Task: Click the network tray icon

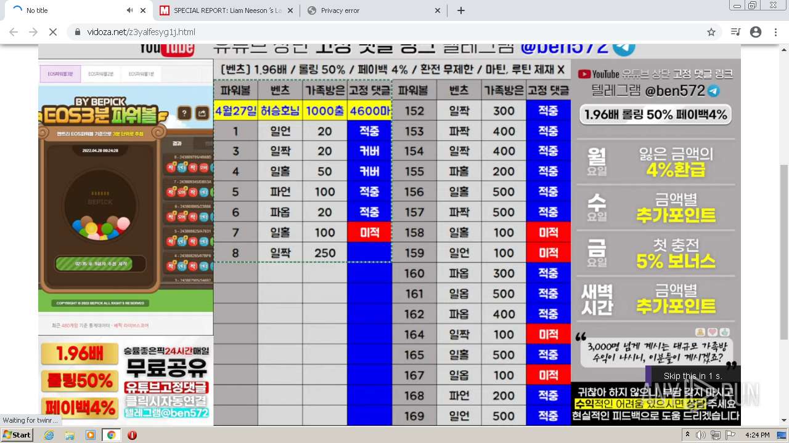Action: pyautogui.click(x=716, y=435)
